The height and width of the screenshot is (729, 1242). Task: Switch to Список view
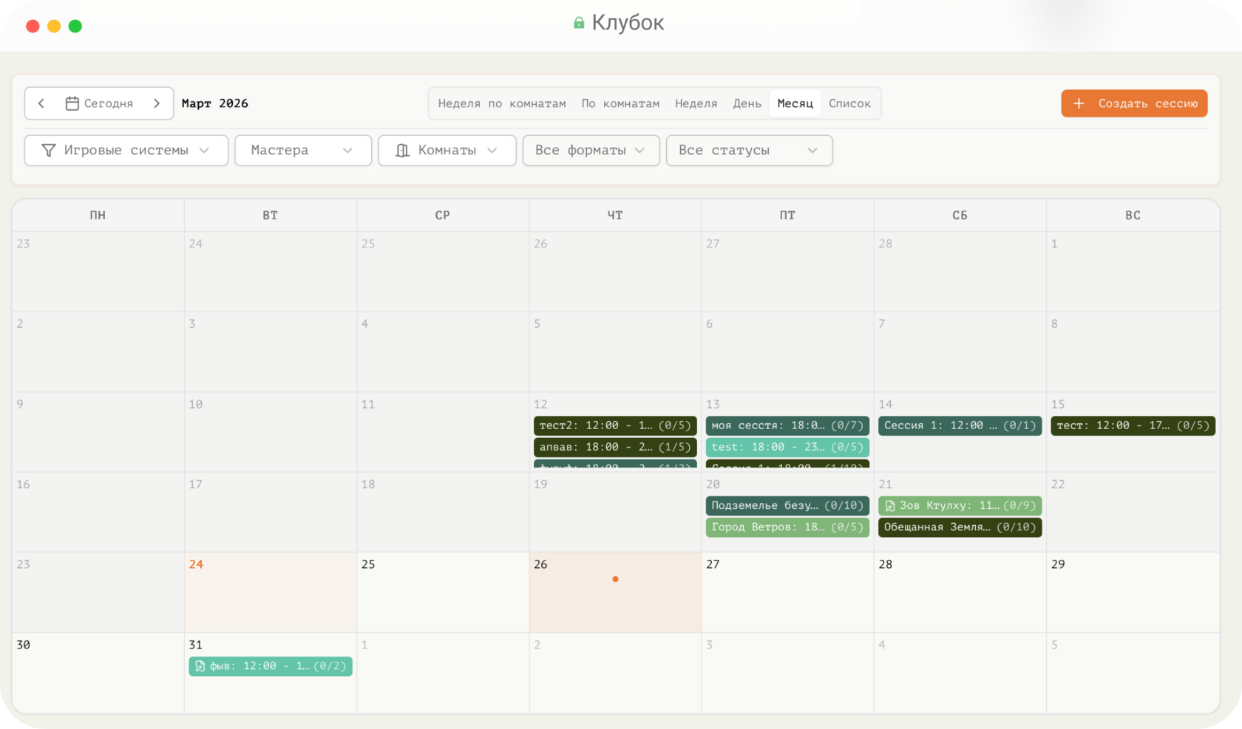(x=850, y=103)
